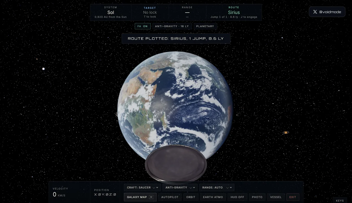Click the grey saucer craft
Image resolution: width=352 pixels, height=203 pixels.
[x=176, y=164]
